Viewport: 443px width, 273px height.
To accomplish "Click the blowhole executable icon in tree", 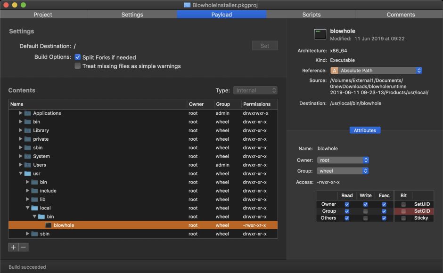I will (49, 225).
